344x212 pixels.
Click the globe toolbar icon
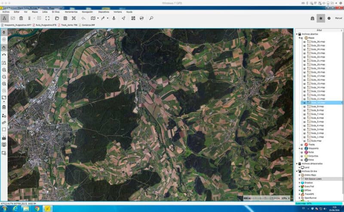tap(141, 18)
